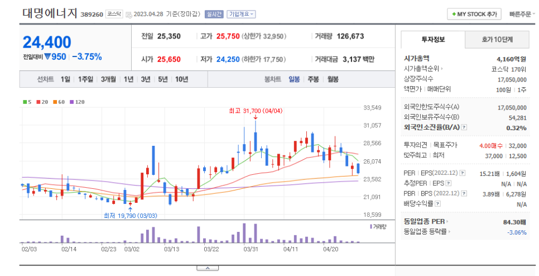539x276 pixels.
Task: Click help icon next to PBR BPS(2022.12)
Action: coord(464,194)
